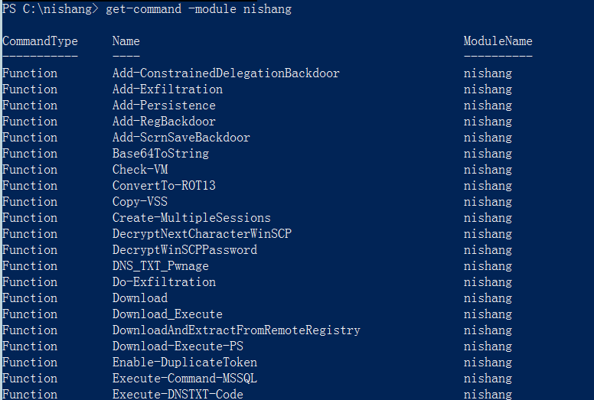594x400 pixels.
Task: Select the Add-Persistence function name
Action: pyautogui.click(x=164, y=106)
